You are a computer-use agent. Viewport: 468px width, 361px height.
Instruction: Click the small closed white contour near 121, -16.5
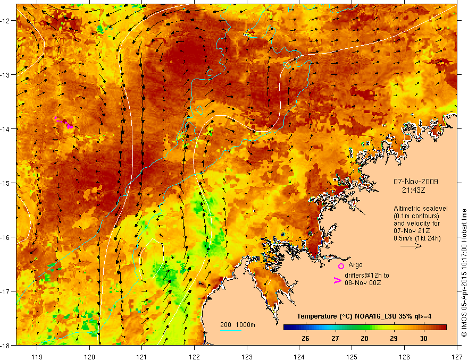point(152,259)
